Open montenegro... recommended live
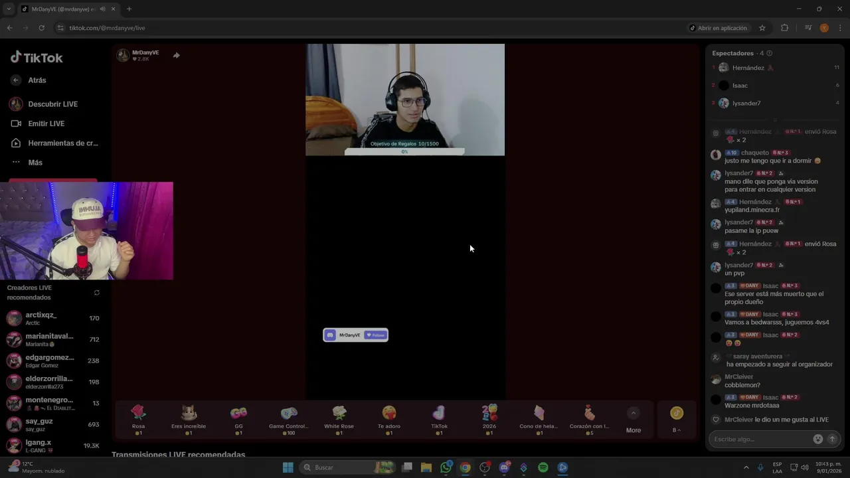This screenshot has height=478, width=850. [x=53, y=403]
